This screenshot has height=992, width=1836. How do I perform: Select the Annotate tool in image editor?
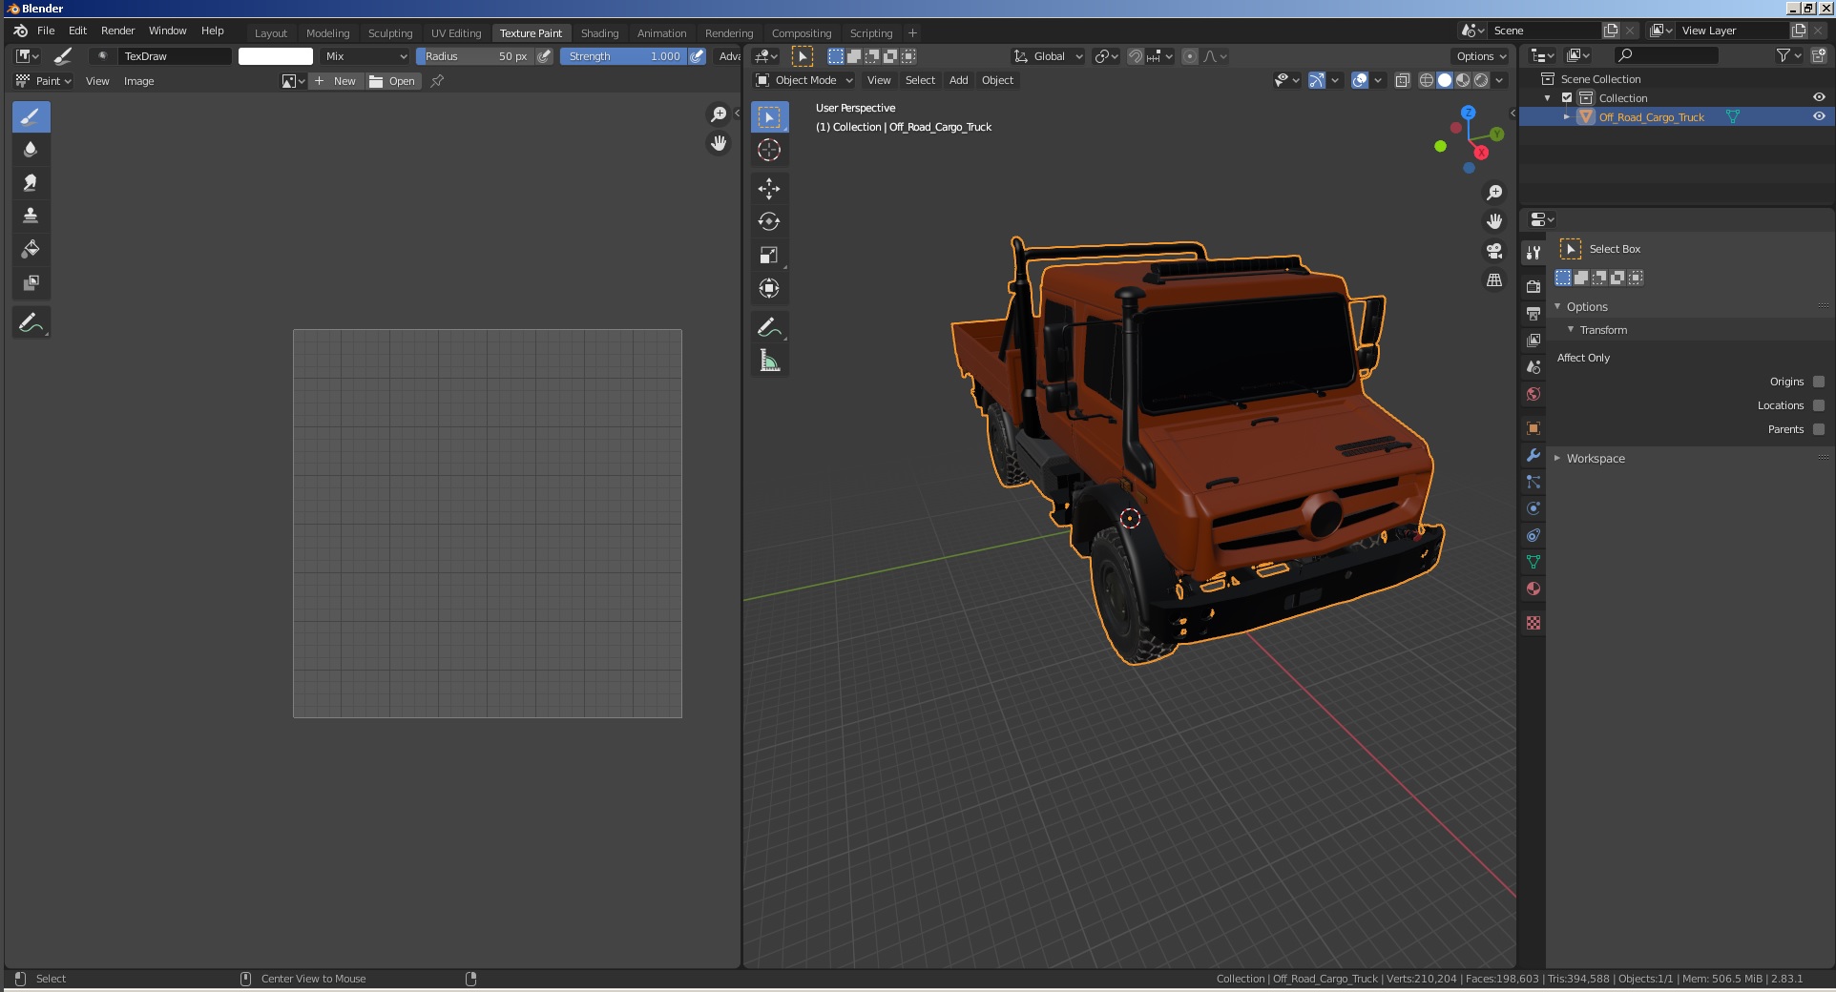pos(31,323)
